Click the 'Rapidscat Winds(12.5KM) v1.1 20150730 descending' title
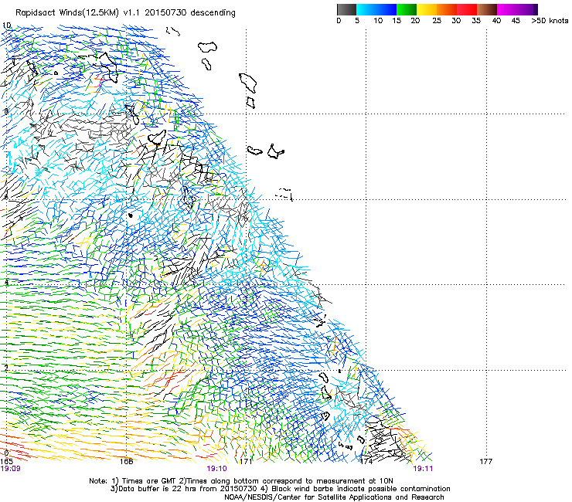The image size is (572, 502). tap(125, 13)
